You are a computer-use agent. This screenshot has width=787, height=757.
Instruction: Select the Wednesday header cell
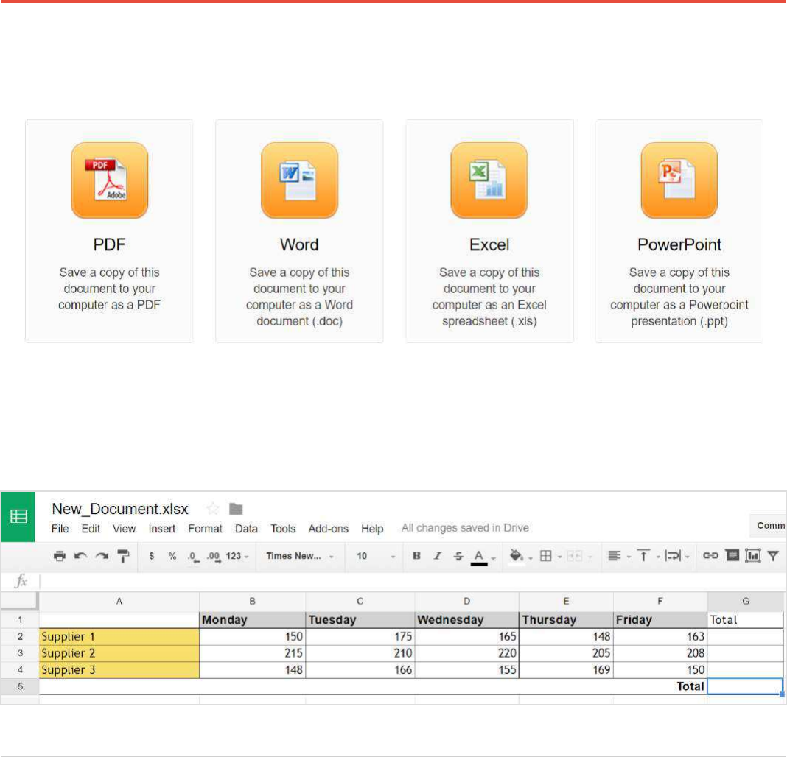pyautogui.click(x=466, y=619)
